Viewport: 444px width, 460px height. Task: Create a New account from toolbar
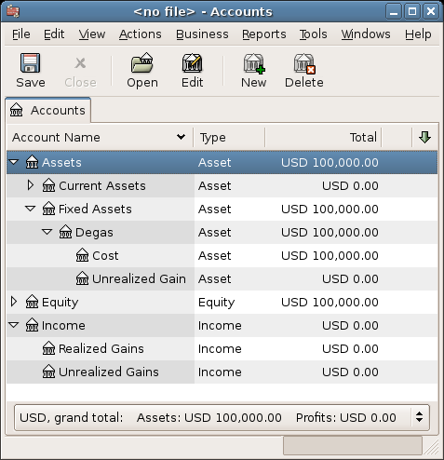click(x=254, y=64)
